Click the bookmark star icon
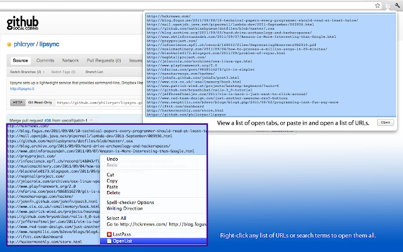This screenshot has height=252, width=403. (377, 6)
